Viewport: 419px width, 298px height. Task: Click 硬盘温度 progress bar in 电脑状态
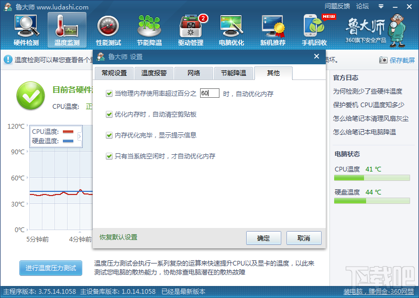pyautogui.click(x=372, y=201)
